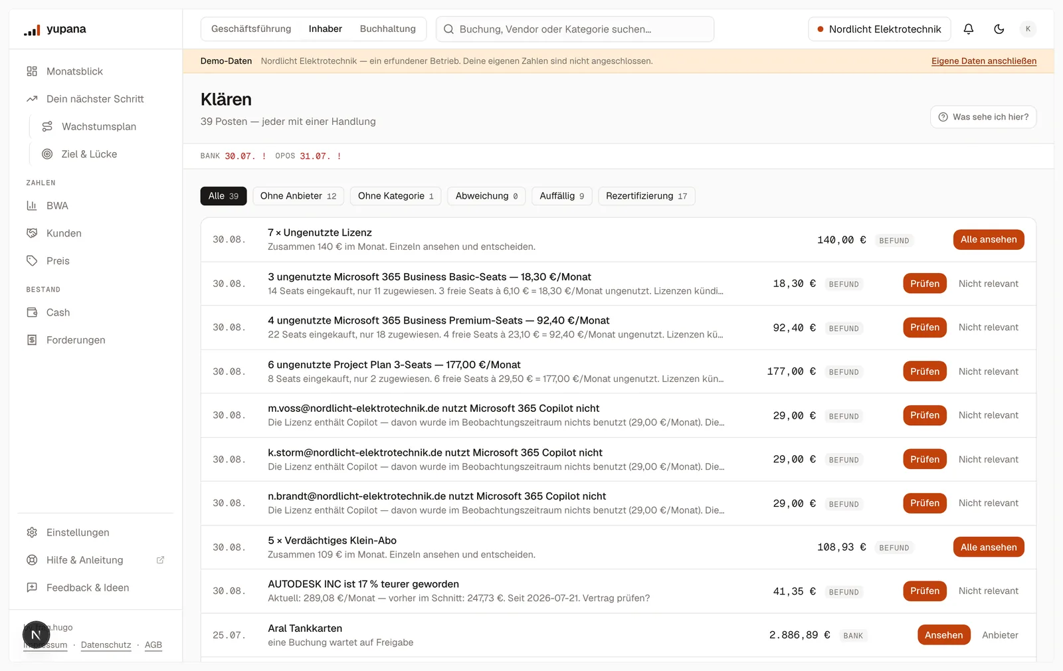Image resolution: width=1063 pixels, height=671 pixels.
Task: Click Alle ansehen for 7 × Ungenutzte Lizenz
Action: (989, 240)
